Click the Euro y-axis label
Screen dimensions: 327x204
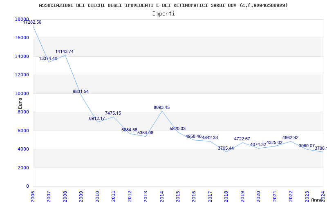[20, 104]
